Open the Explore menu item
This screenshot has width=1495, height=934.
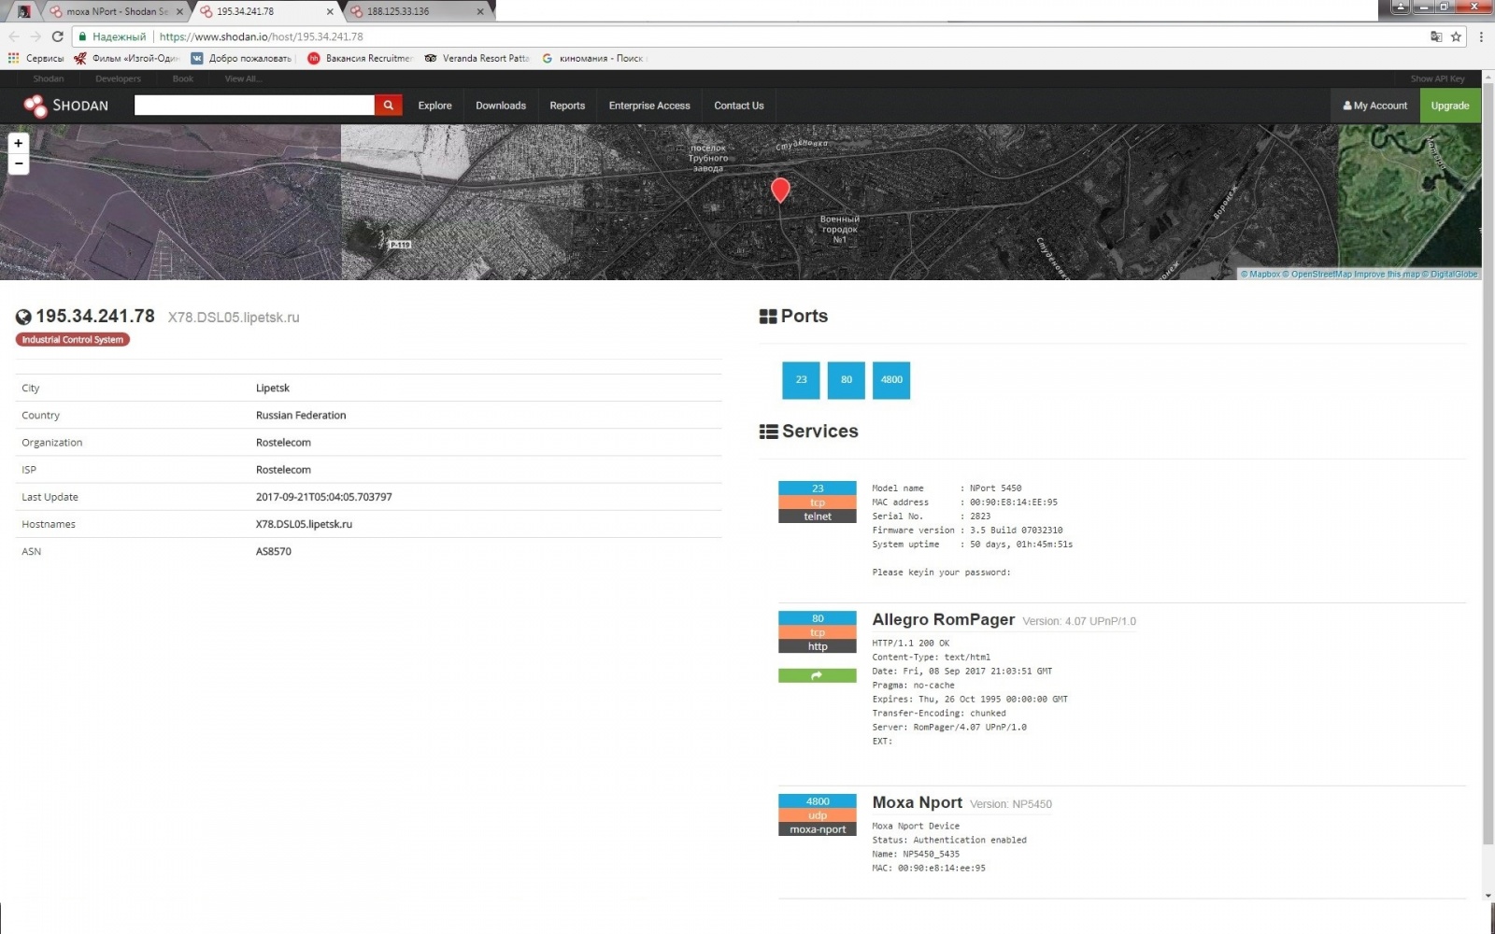[434, 106]
